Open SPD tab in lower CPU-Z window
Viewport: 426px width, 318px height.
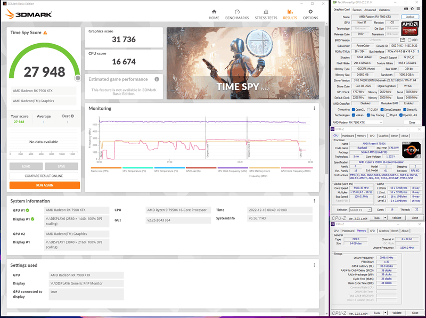[x=372, y=231]
